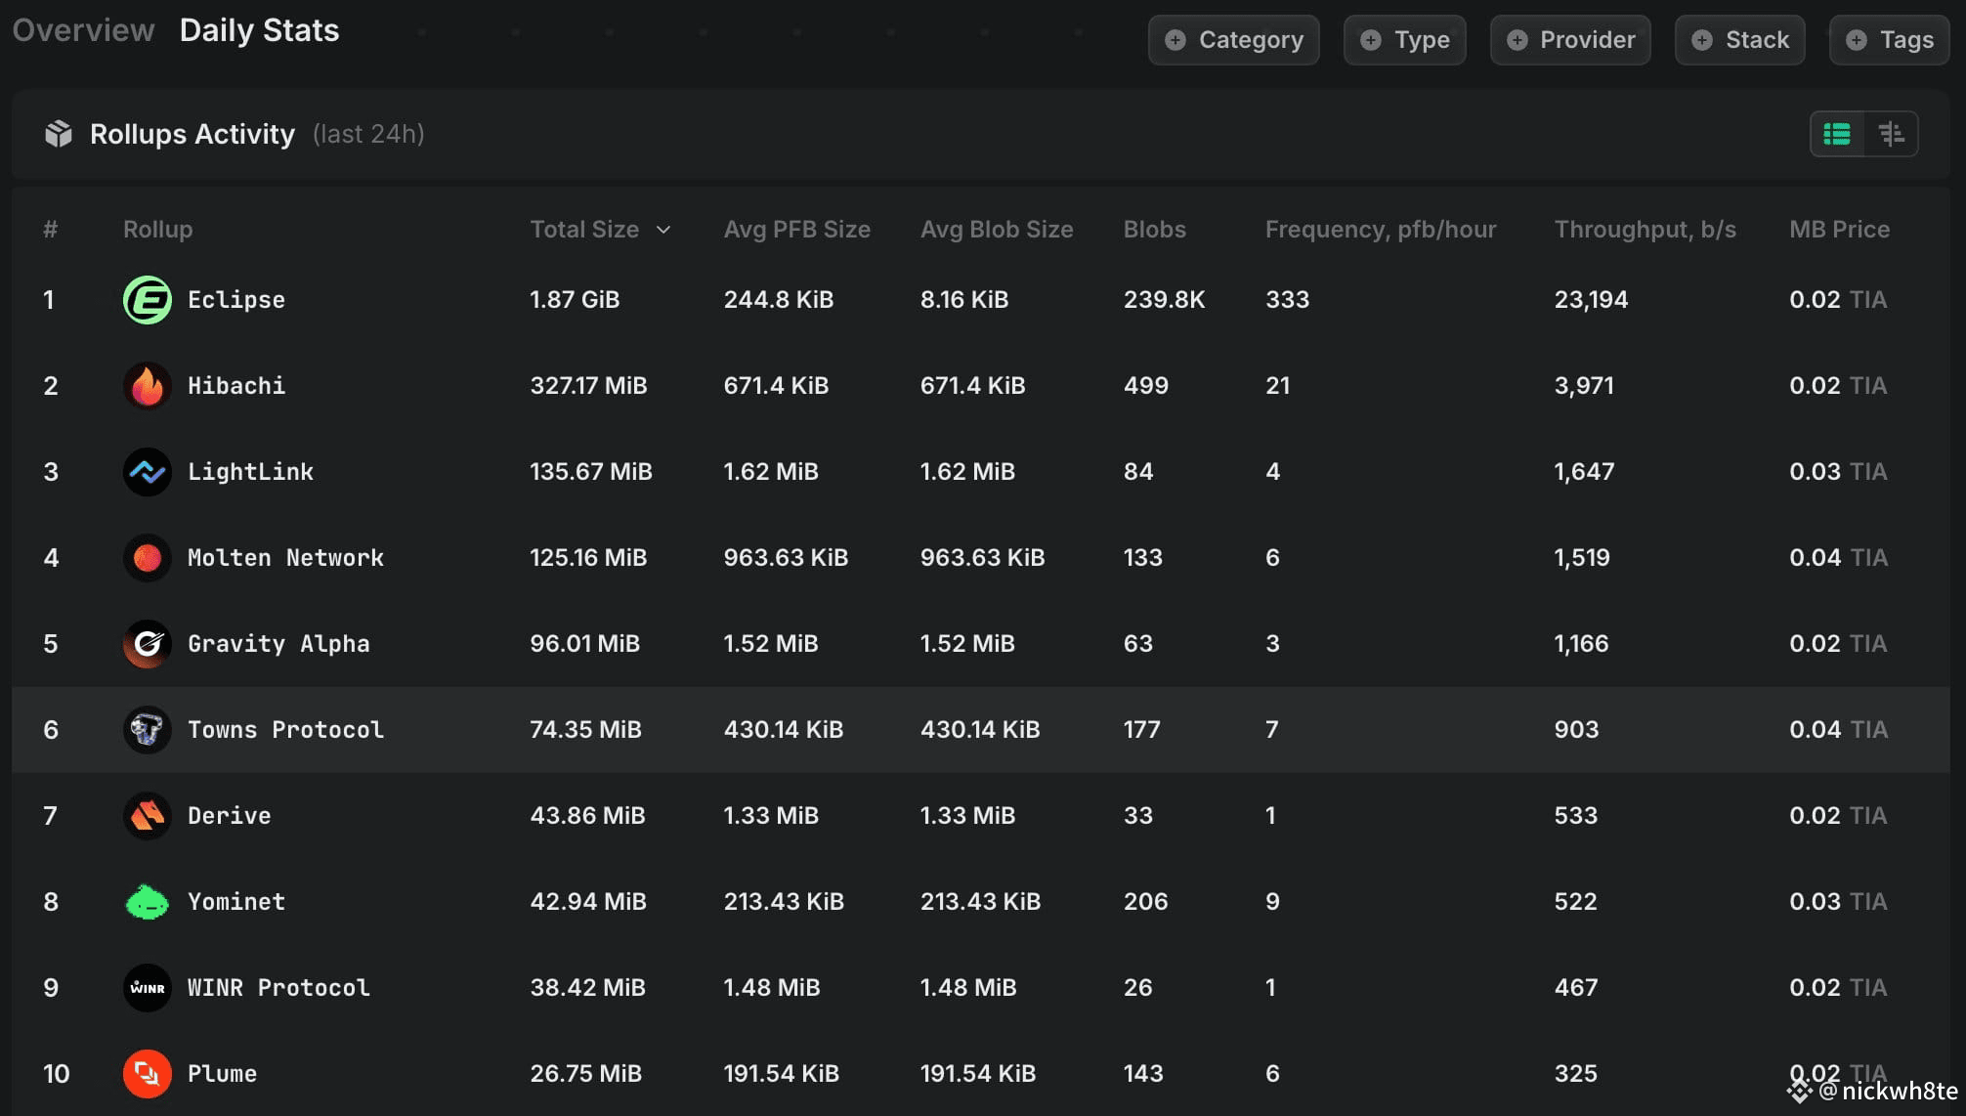Click the 239.8K blobs value
The height and width of the screenshot is (1116, 1966).
1164,300
